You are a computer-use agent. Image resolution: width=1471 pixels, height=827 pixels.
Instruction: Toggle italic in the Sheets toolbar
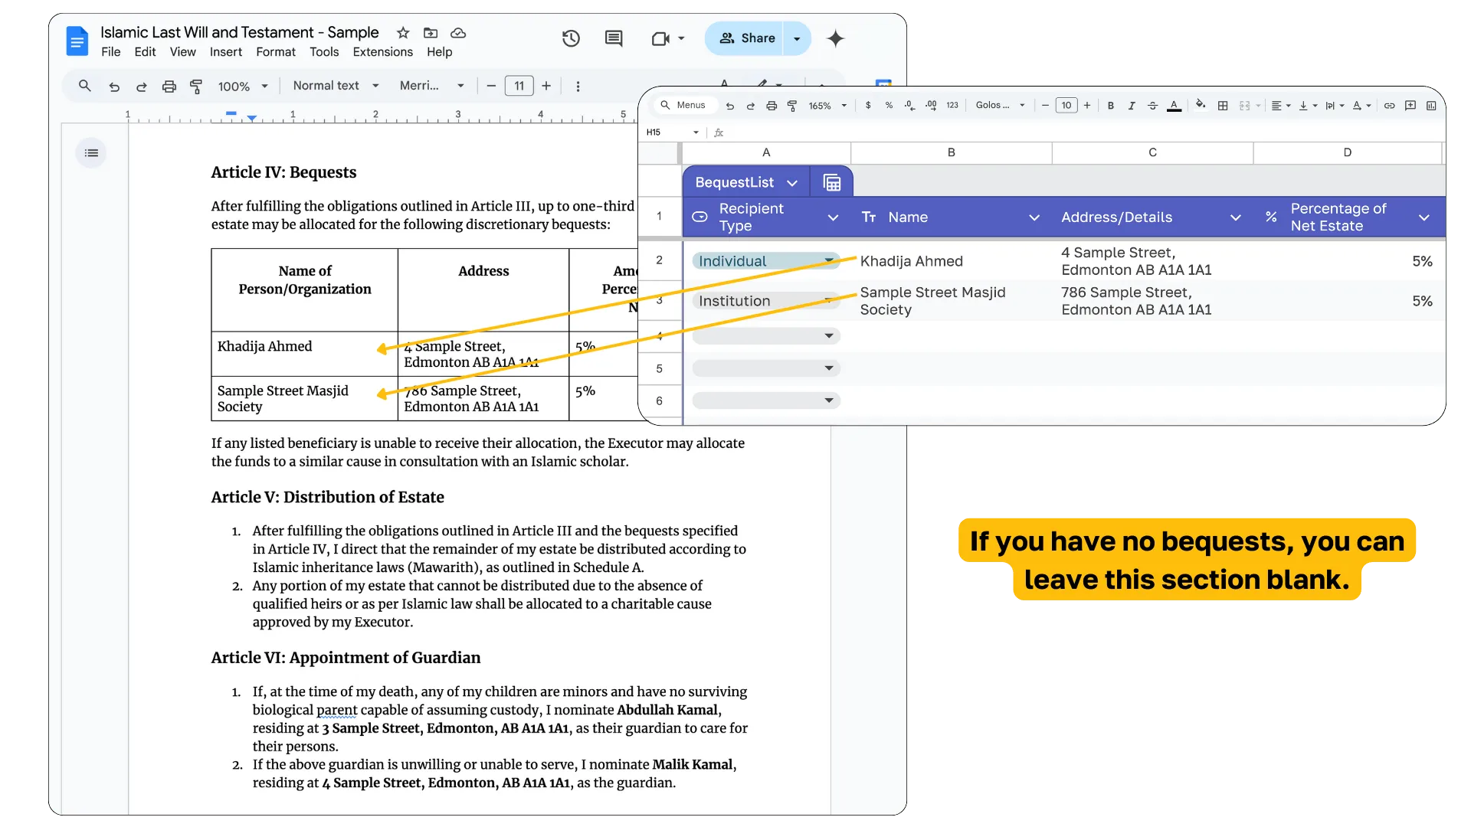pyautogui.click(x=1132, y=106)
